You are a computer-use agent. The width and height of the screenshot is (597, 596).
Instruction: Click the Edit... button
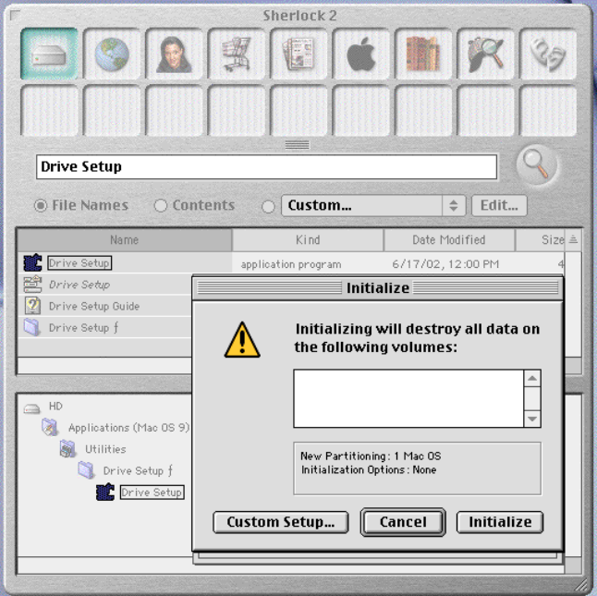point(499,205)
